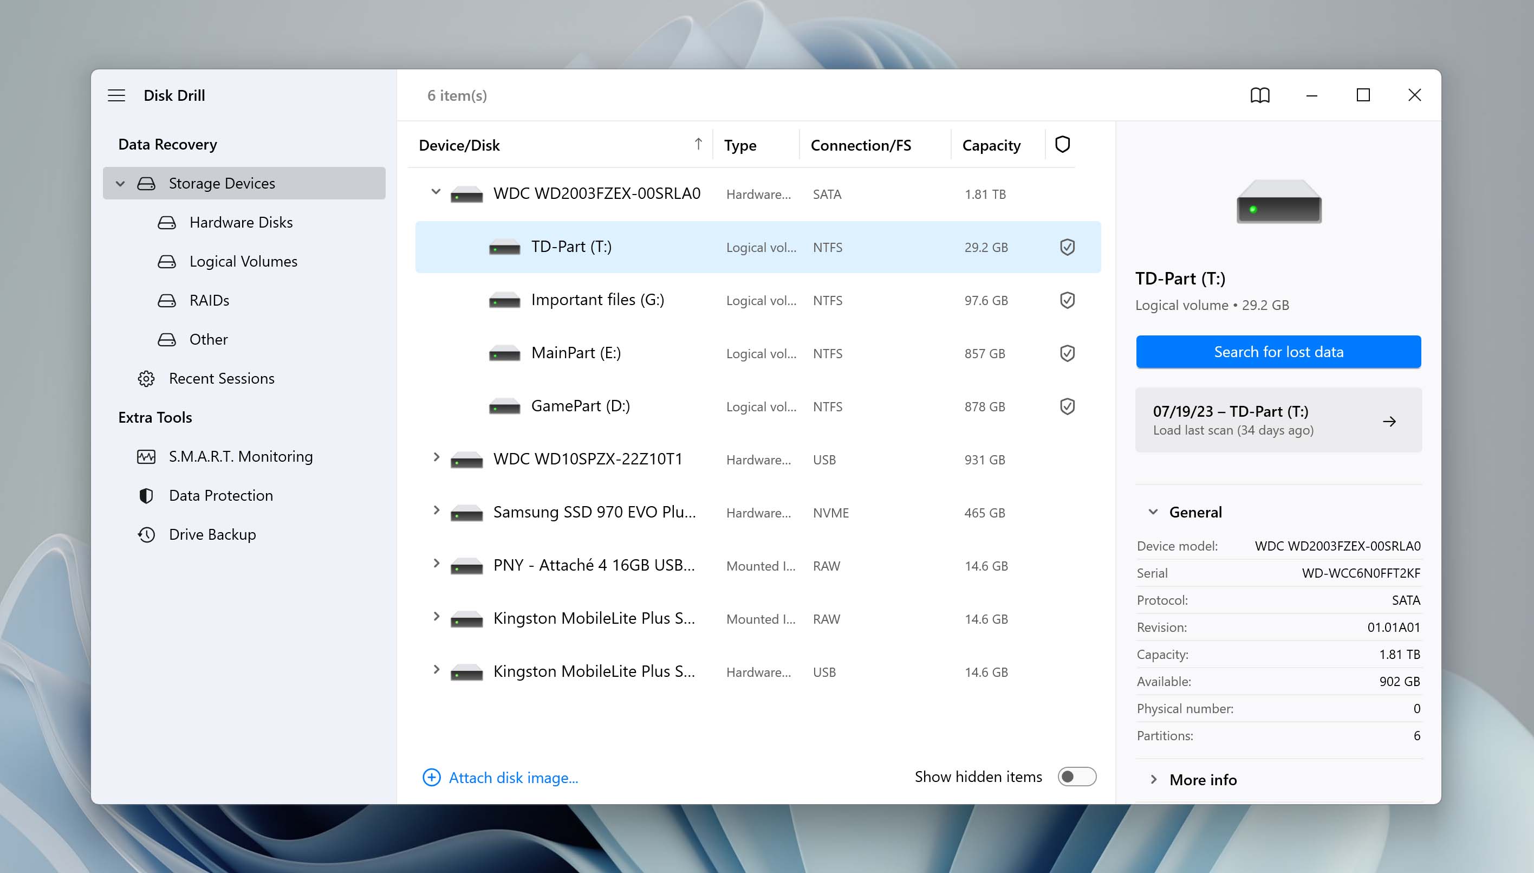
Task: Click Search for lost data button
Action: tap(1278, 351)
